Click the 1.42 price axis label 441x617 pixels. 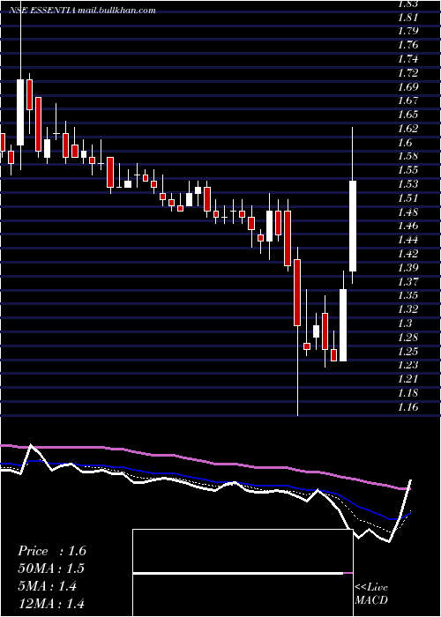[x=407, y=254]
